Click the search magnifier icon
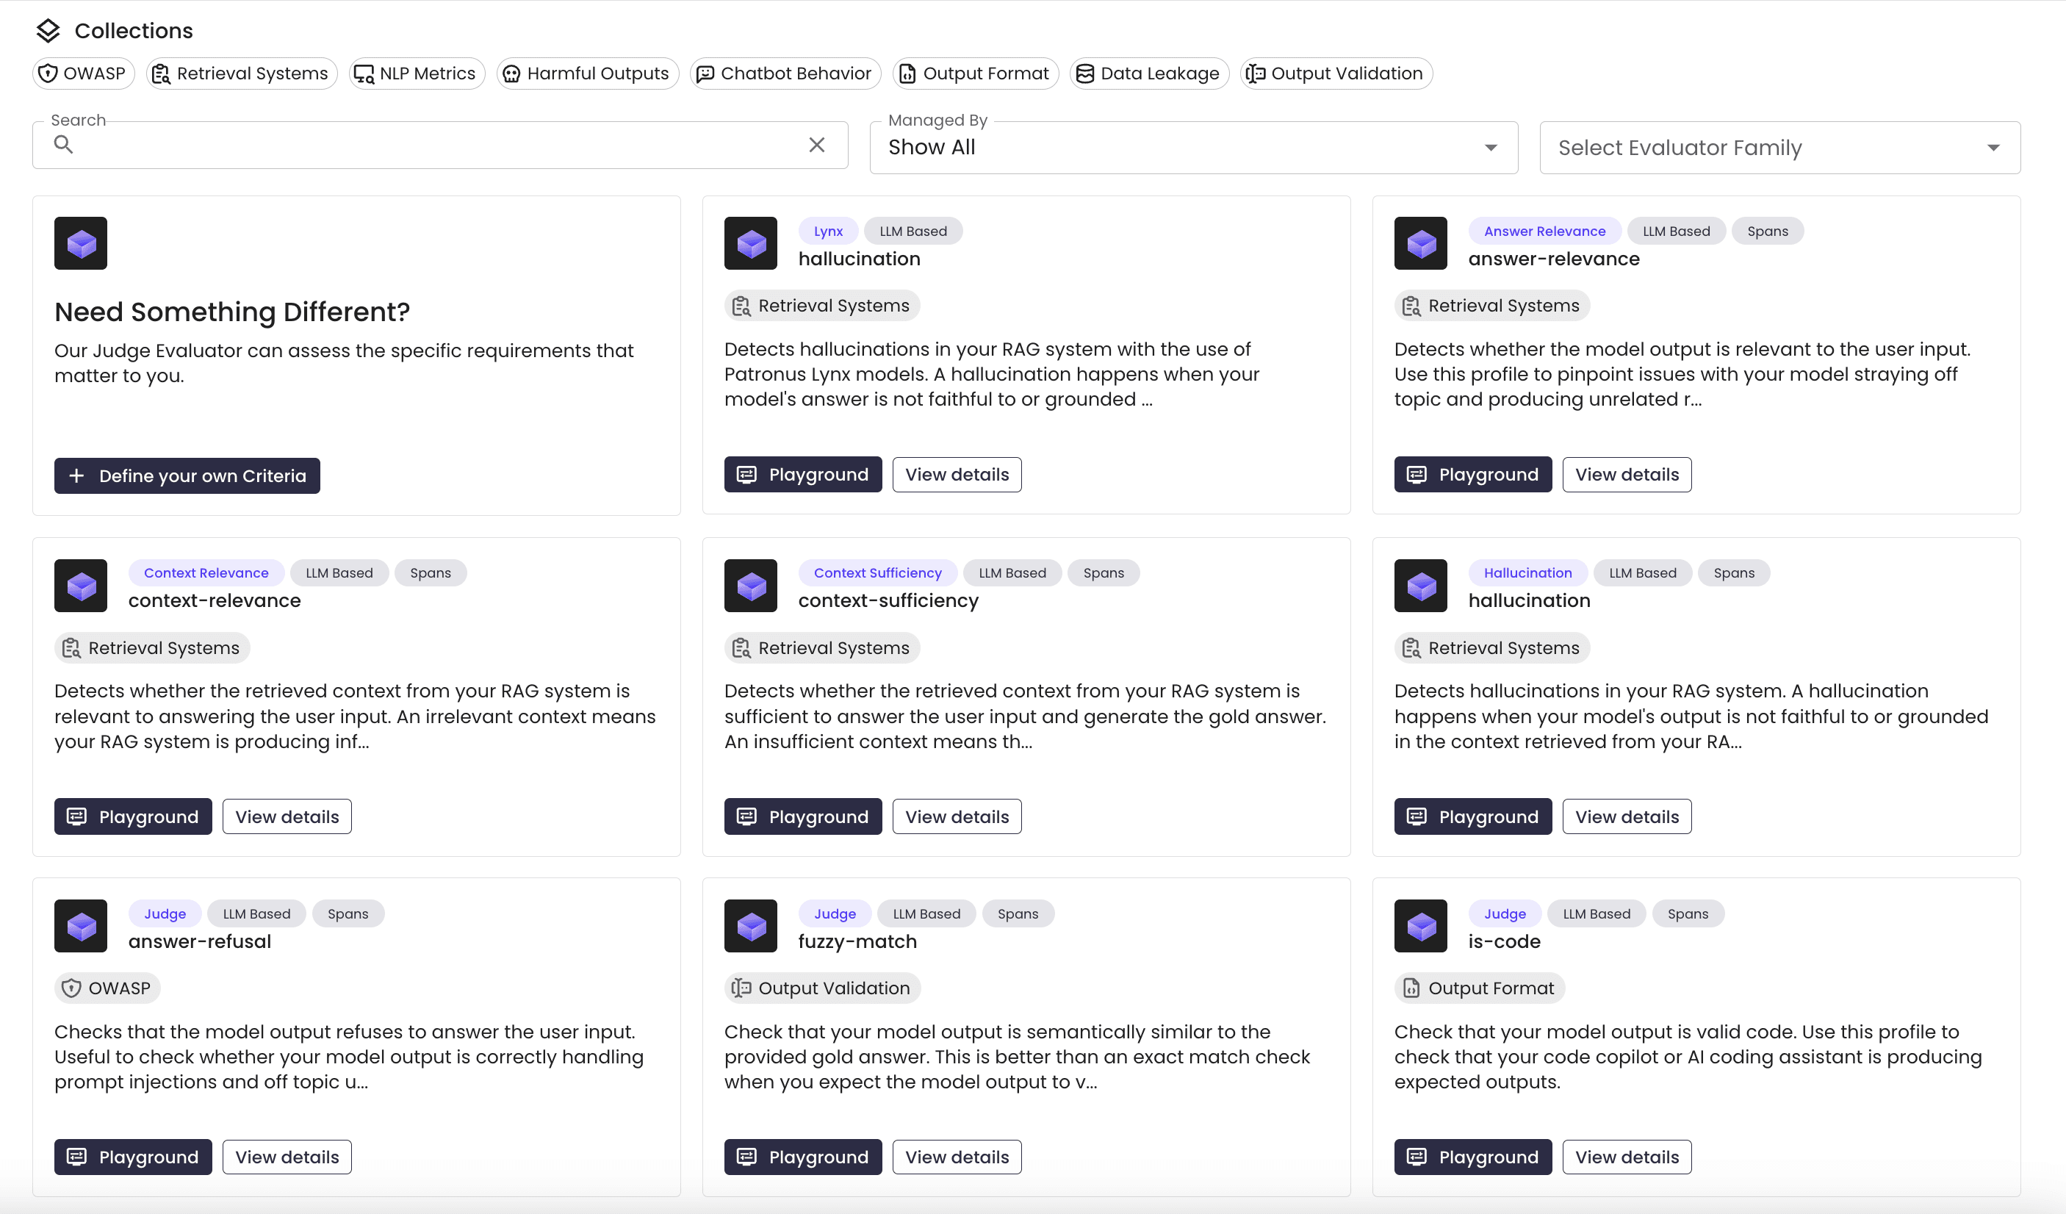 tap(63, 144)
